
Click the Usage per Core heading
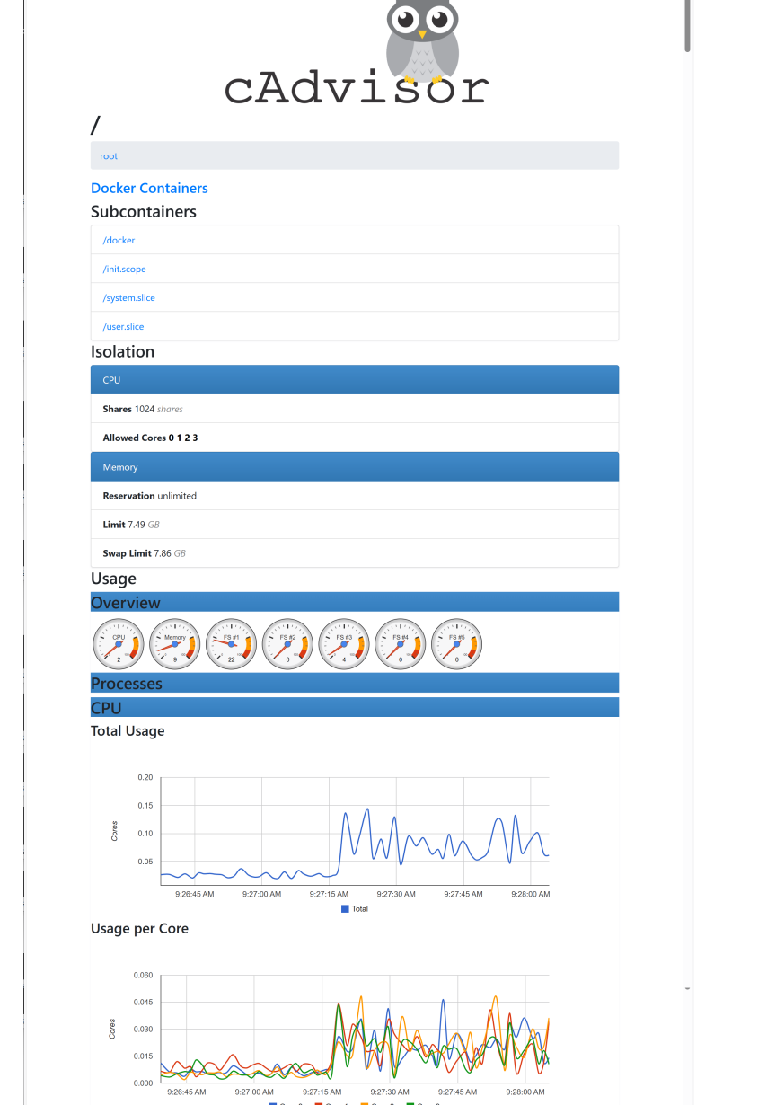(x=139, y=929)
